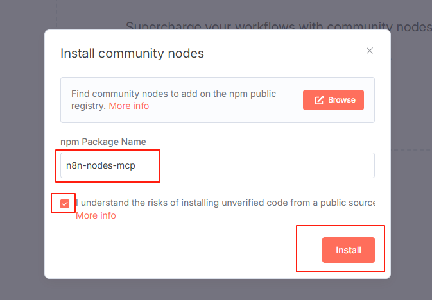Click the Install button

coord(349,250)
